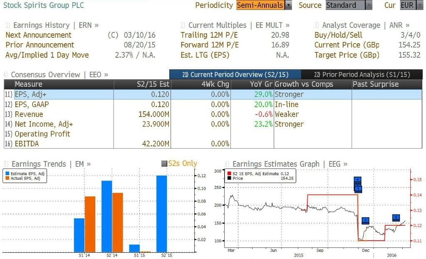Open the Current Multiples EE MULT link
Image resolution: width=426 pixels, height=259 pixels.
[x=239, y=25]
